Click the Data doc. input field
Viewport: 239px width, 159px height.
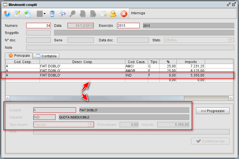pyautogui.click(x=133, y=40)
